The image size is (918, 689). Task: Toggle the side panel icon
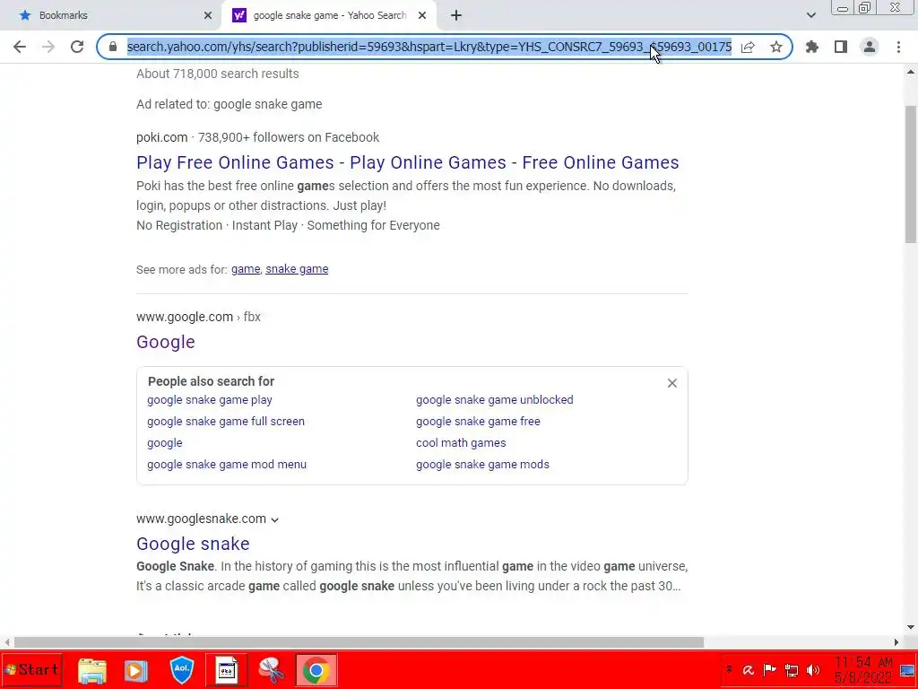[x=841, y=47]
